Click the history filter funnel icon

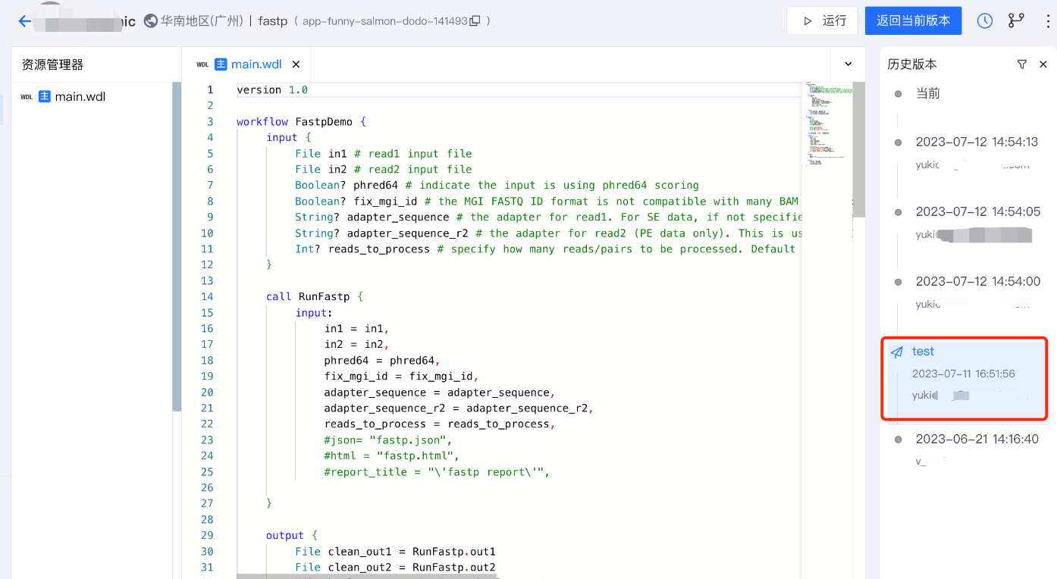[x=1022, y=64]
